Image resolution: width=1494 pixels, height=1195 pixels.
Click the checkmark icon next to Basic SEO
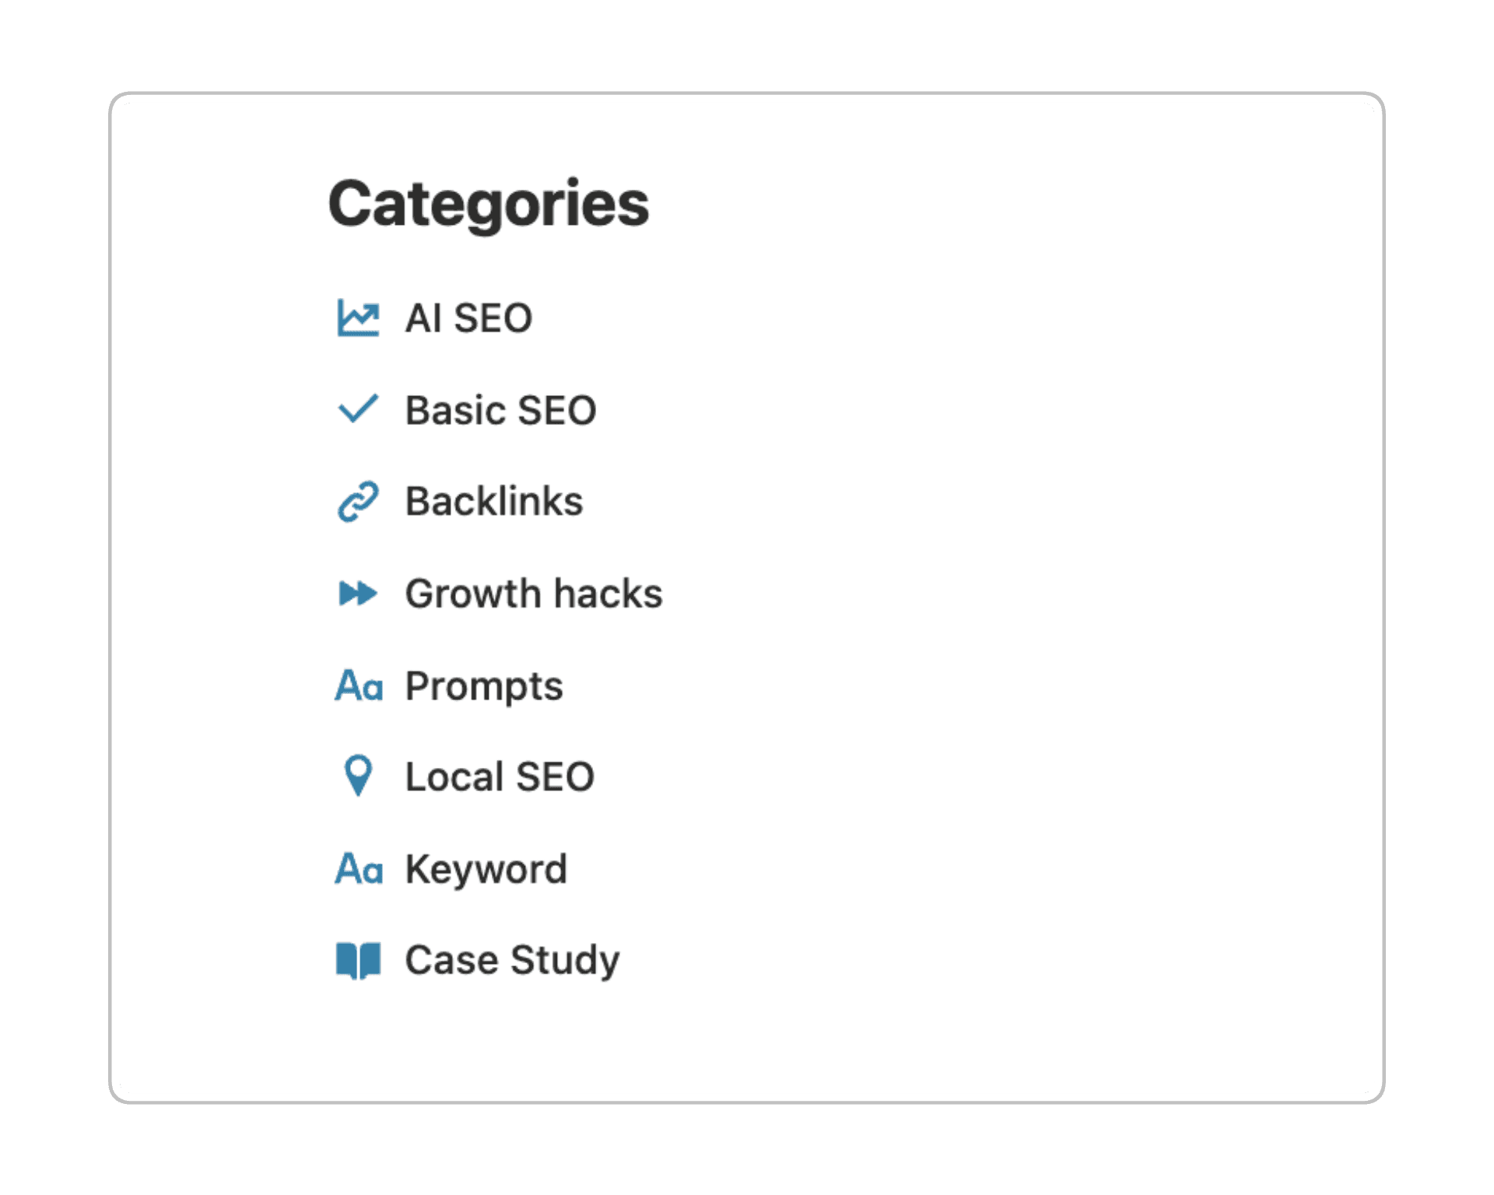coord(358,409)
